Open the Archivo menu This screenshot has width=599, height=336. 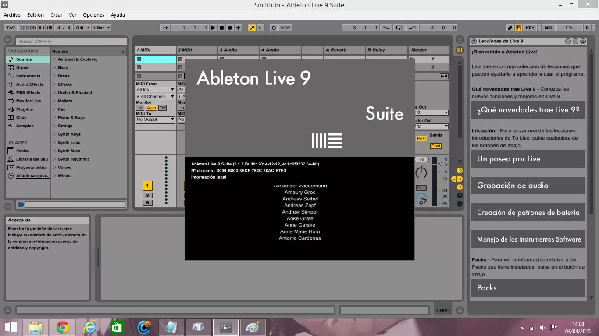12,15
